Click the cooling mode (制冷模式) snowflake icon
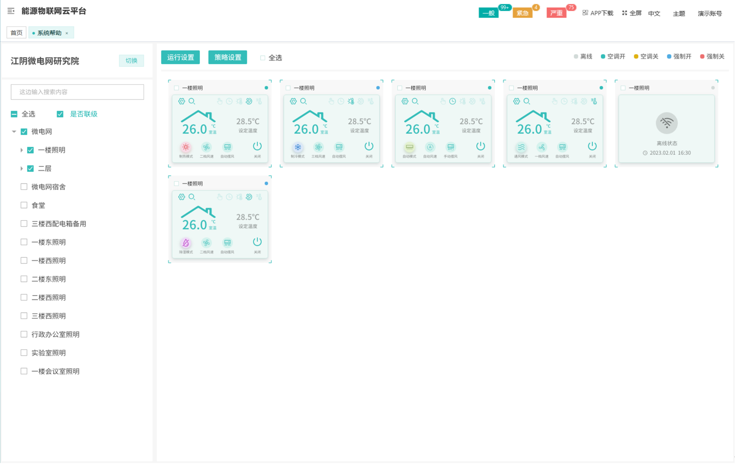The width and height of the screenshot is (735, 464). (298, 147)
